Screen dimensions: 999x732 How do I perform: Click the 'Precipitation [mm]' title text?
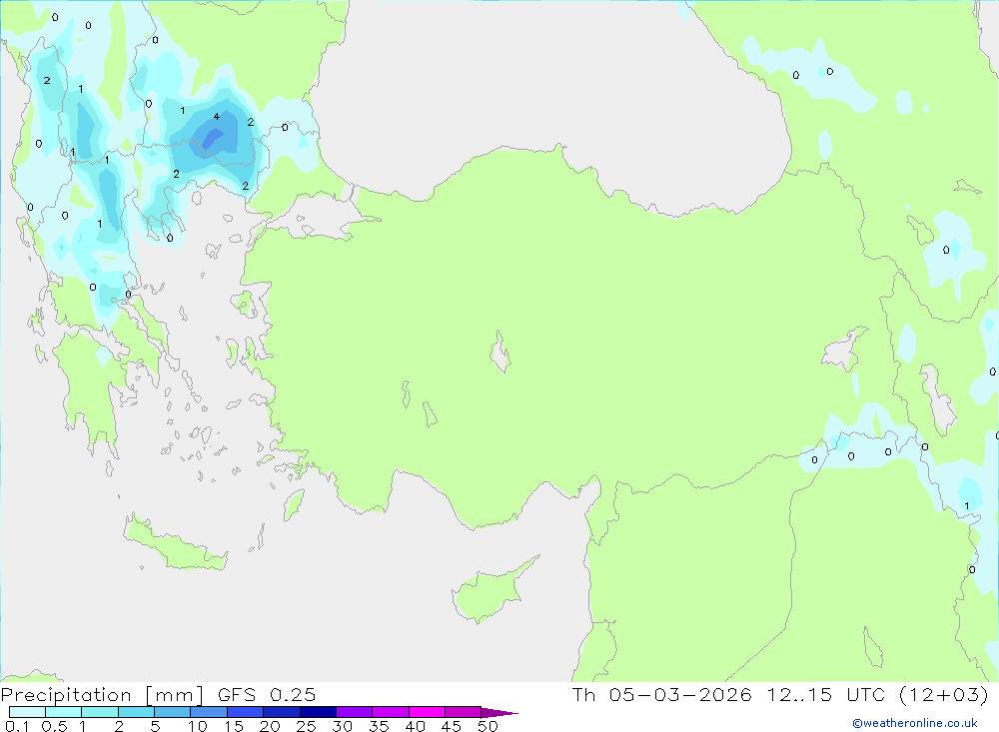[x=102, y=695]
